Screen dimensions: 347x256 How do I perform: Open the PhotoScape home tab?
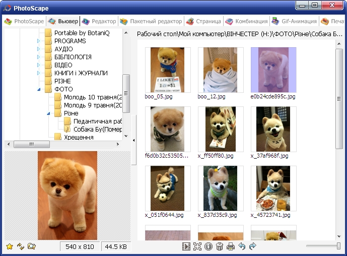[24, 22]
